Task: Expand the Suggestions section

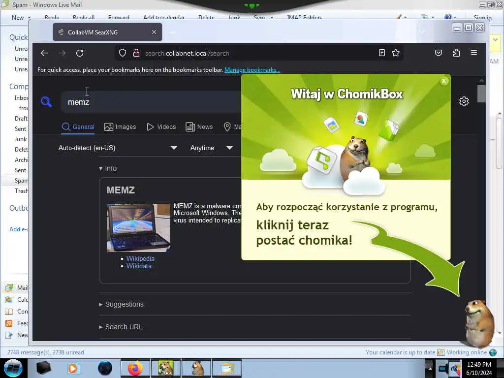Action: pyautogui.click(x=122, y=304)
